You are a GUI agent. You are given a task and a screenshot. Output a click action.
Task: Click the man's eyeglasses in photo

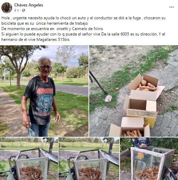[x=46, y=68]
